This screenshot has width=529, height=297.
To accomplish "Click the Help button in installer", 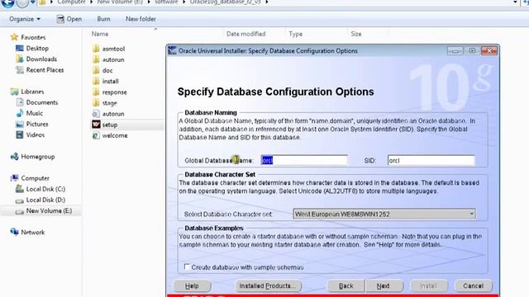I will pyautogui.click(x=192, y=286).
